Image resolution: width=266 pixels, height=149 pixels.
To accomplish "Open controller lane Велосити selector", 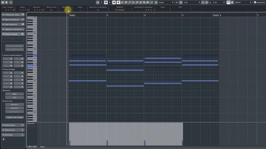I will (32, 123).
